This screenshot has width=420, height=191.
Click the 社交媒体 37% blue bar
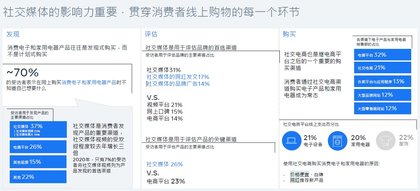tap(38, 129)
